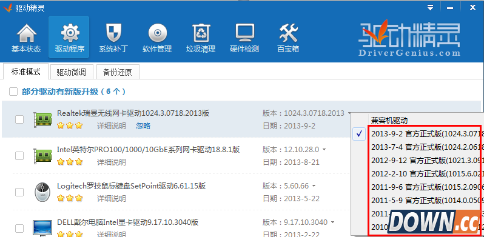
Task: Select the 驱动程序 gear section
Action: pos(69,38)
